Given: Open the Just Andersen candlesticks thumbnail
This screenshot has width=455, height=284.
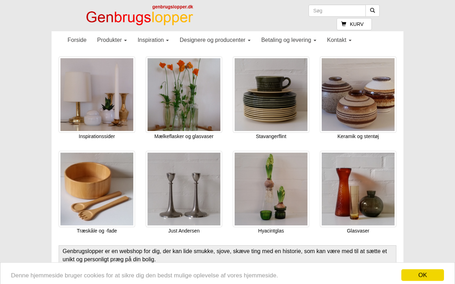Looking at the screenshot, I should point(184,189).
